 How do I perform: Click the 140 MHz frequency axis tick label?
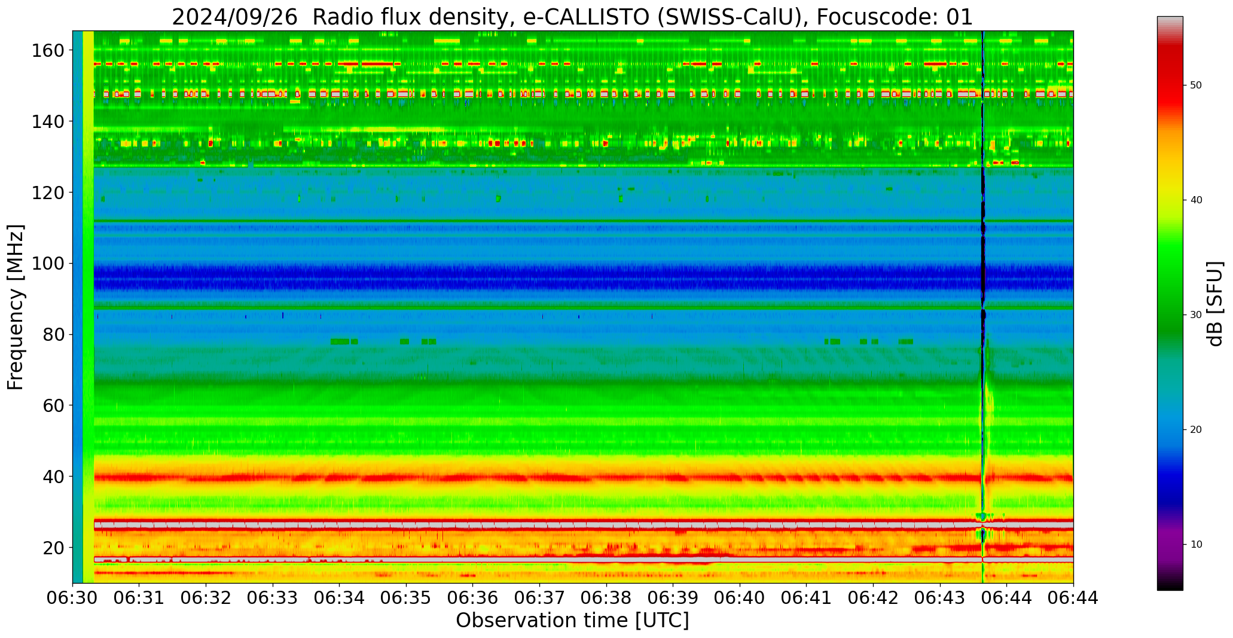point(48,122)
